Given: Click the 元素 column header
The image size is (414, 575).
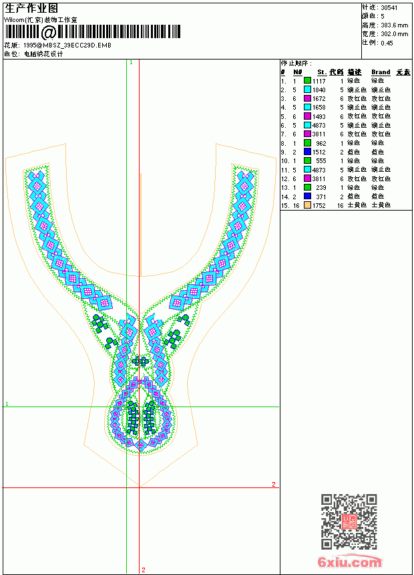Looking at the screenshot, I should point(403,72).
